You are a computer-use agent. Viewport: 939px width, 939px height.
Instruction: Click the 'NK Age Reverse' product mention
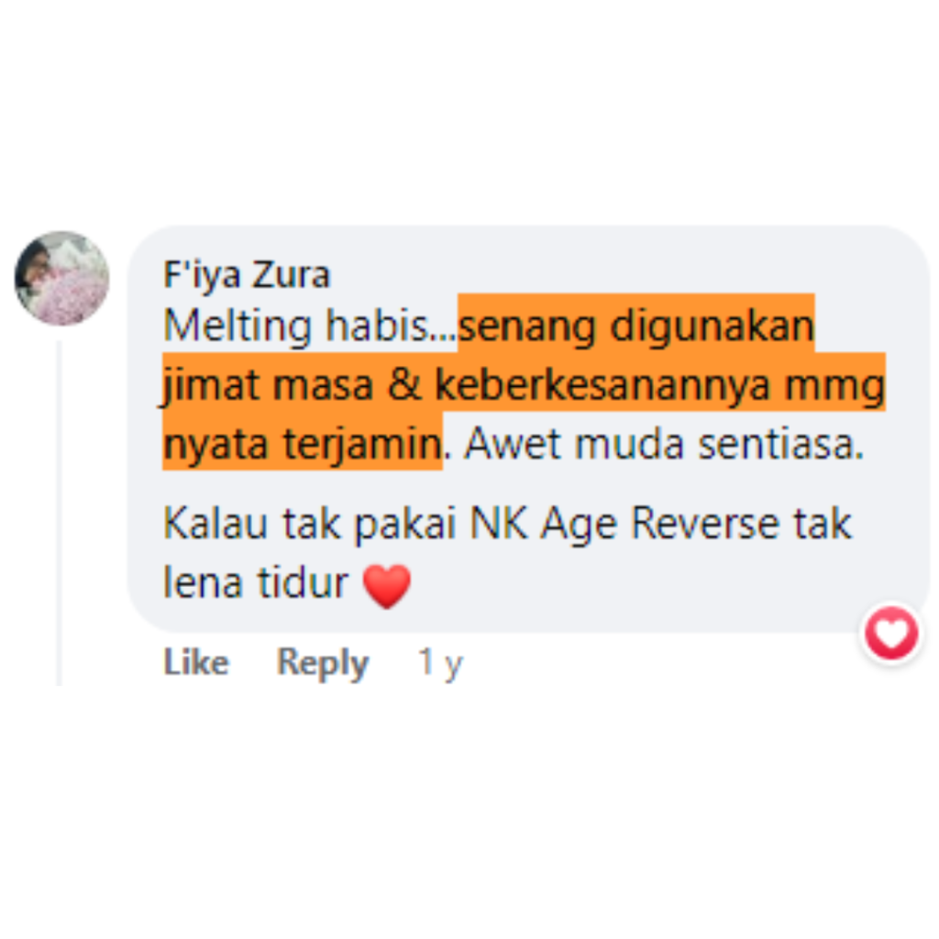(x=624, y=525)
